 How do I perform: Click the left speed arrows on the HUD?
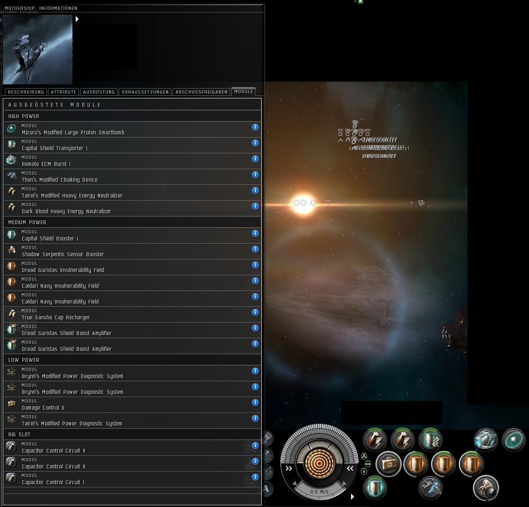tap(289, 468)
